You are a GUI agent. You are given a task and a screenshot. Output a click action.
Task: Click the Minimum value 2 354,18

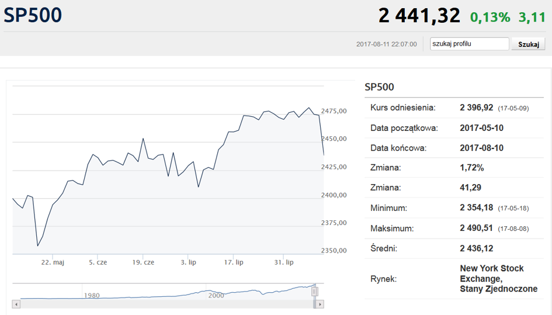(477, 208)
